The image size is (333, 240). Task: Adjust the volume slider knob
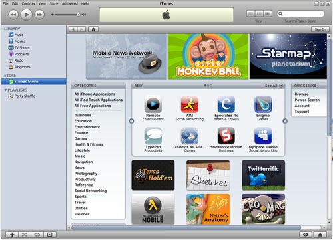(x=78, y=15)
